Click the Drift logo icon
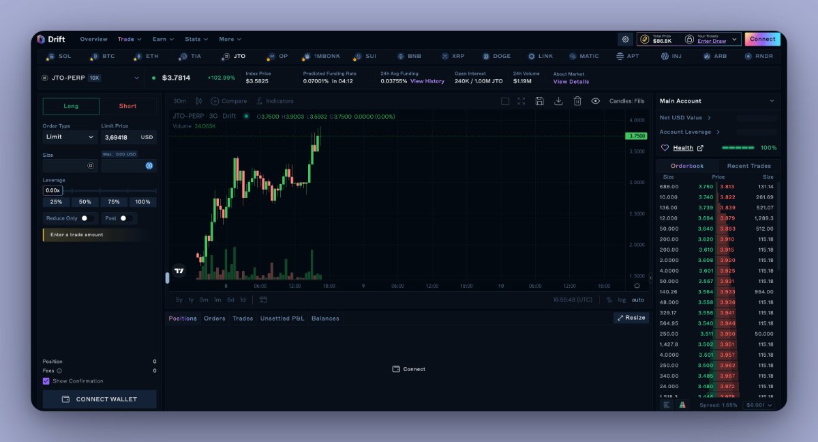The image size is (818, 442). pos(41,39)
